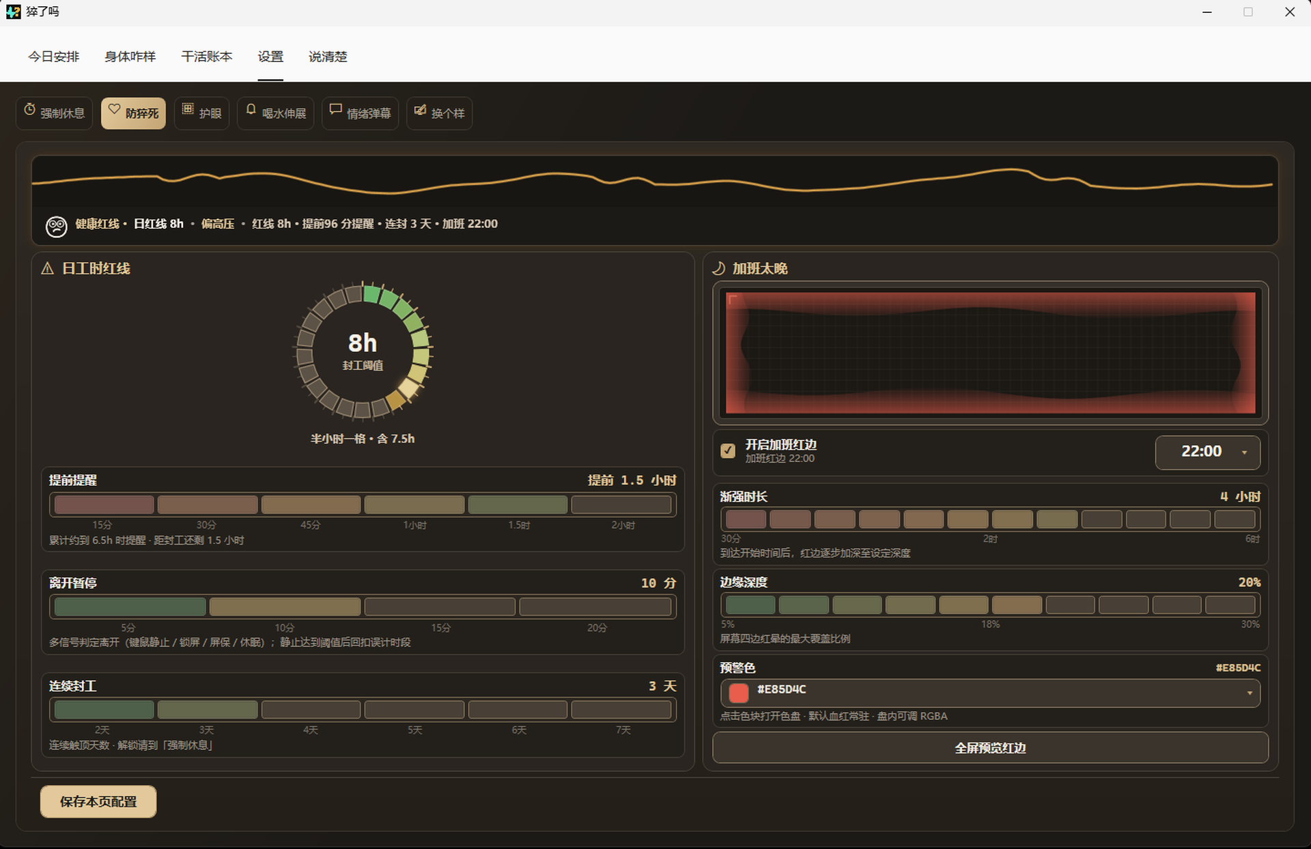The height and width of the screenshot is (849, 1311).
Task: Open the 强制休息 settings section
Action: click(55, 113)
